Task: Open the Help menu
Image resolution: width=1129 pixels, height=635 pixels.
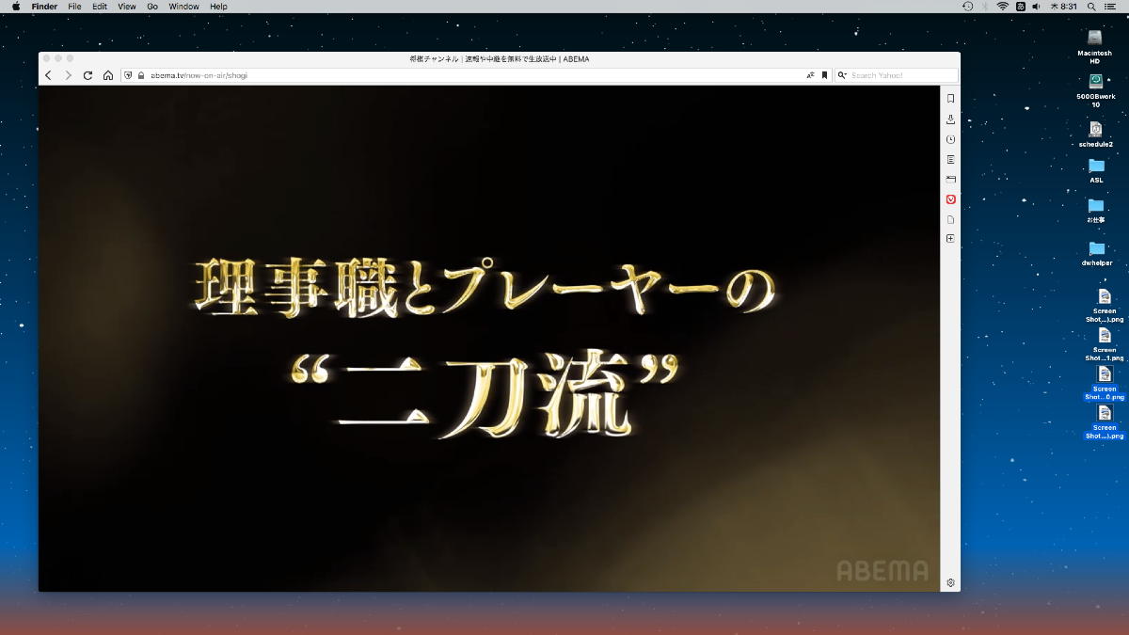Action: pos(218,7)
